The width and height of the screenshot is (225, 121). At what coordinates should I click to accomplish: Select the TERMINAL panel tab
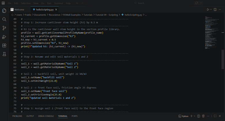63,116
